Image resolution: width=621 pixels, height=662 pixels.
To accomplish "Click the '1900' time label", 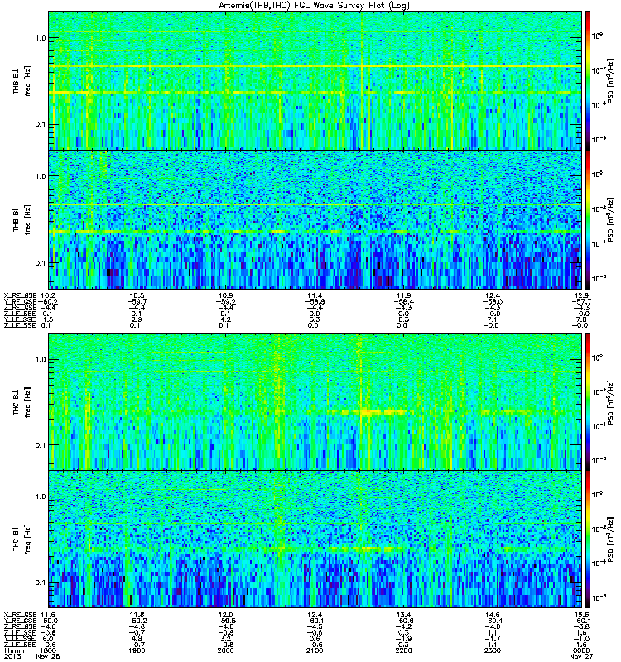I will [137, 650].
